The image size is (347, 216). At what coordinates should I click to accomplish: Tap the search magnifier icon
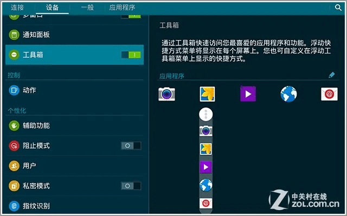[x=337, y=7]
